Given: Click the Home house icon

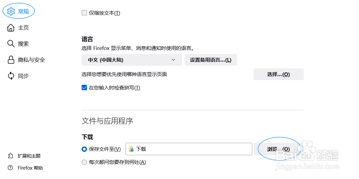Looking at the screenshot, I should 11,28.
